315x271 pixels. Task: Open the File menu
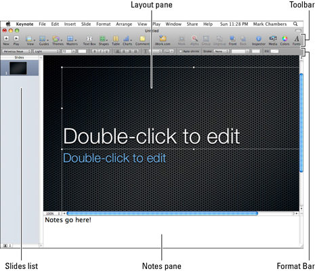pyautogui.click(x=42, y=24)
